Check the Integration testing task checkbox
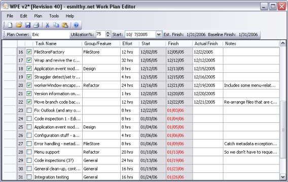 (x=29, y=177)
